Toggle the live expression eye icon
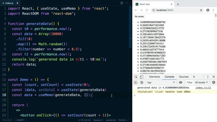The height and width of the screenshot is (122, 217). (x=180, y=82)
